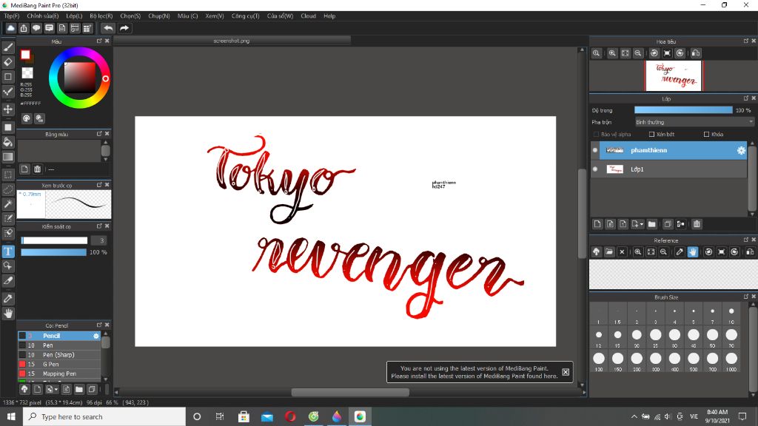The image size is (758, 426).
Task: Select the Eraser tool
Action: 8,62
